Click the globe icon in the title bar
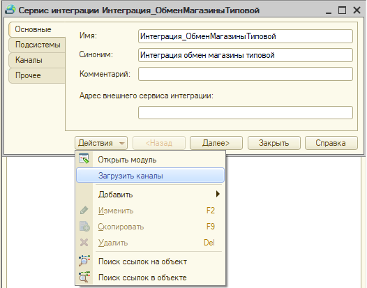This screenshot has width=367, height=288. [10, 10]
